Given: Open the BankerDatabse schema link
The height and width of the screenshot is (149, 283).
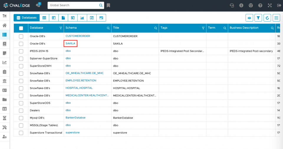Looking at the screenshot, I should [x=75, y=117].
